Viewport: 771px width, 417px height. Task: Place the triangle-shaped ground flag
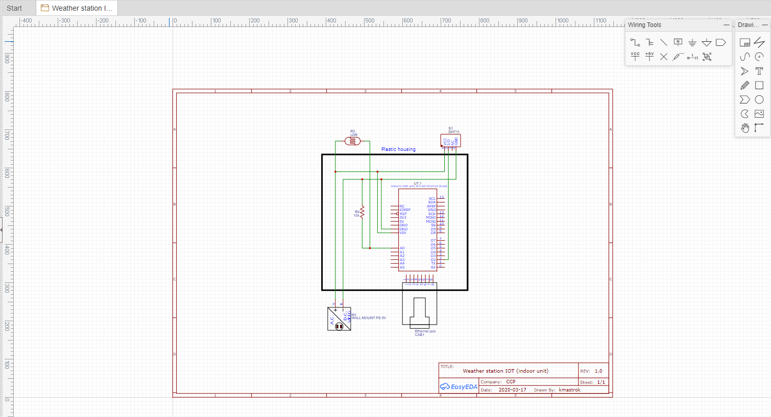(707, 42)
